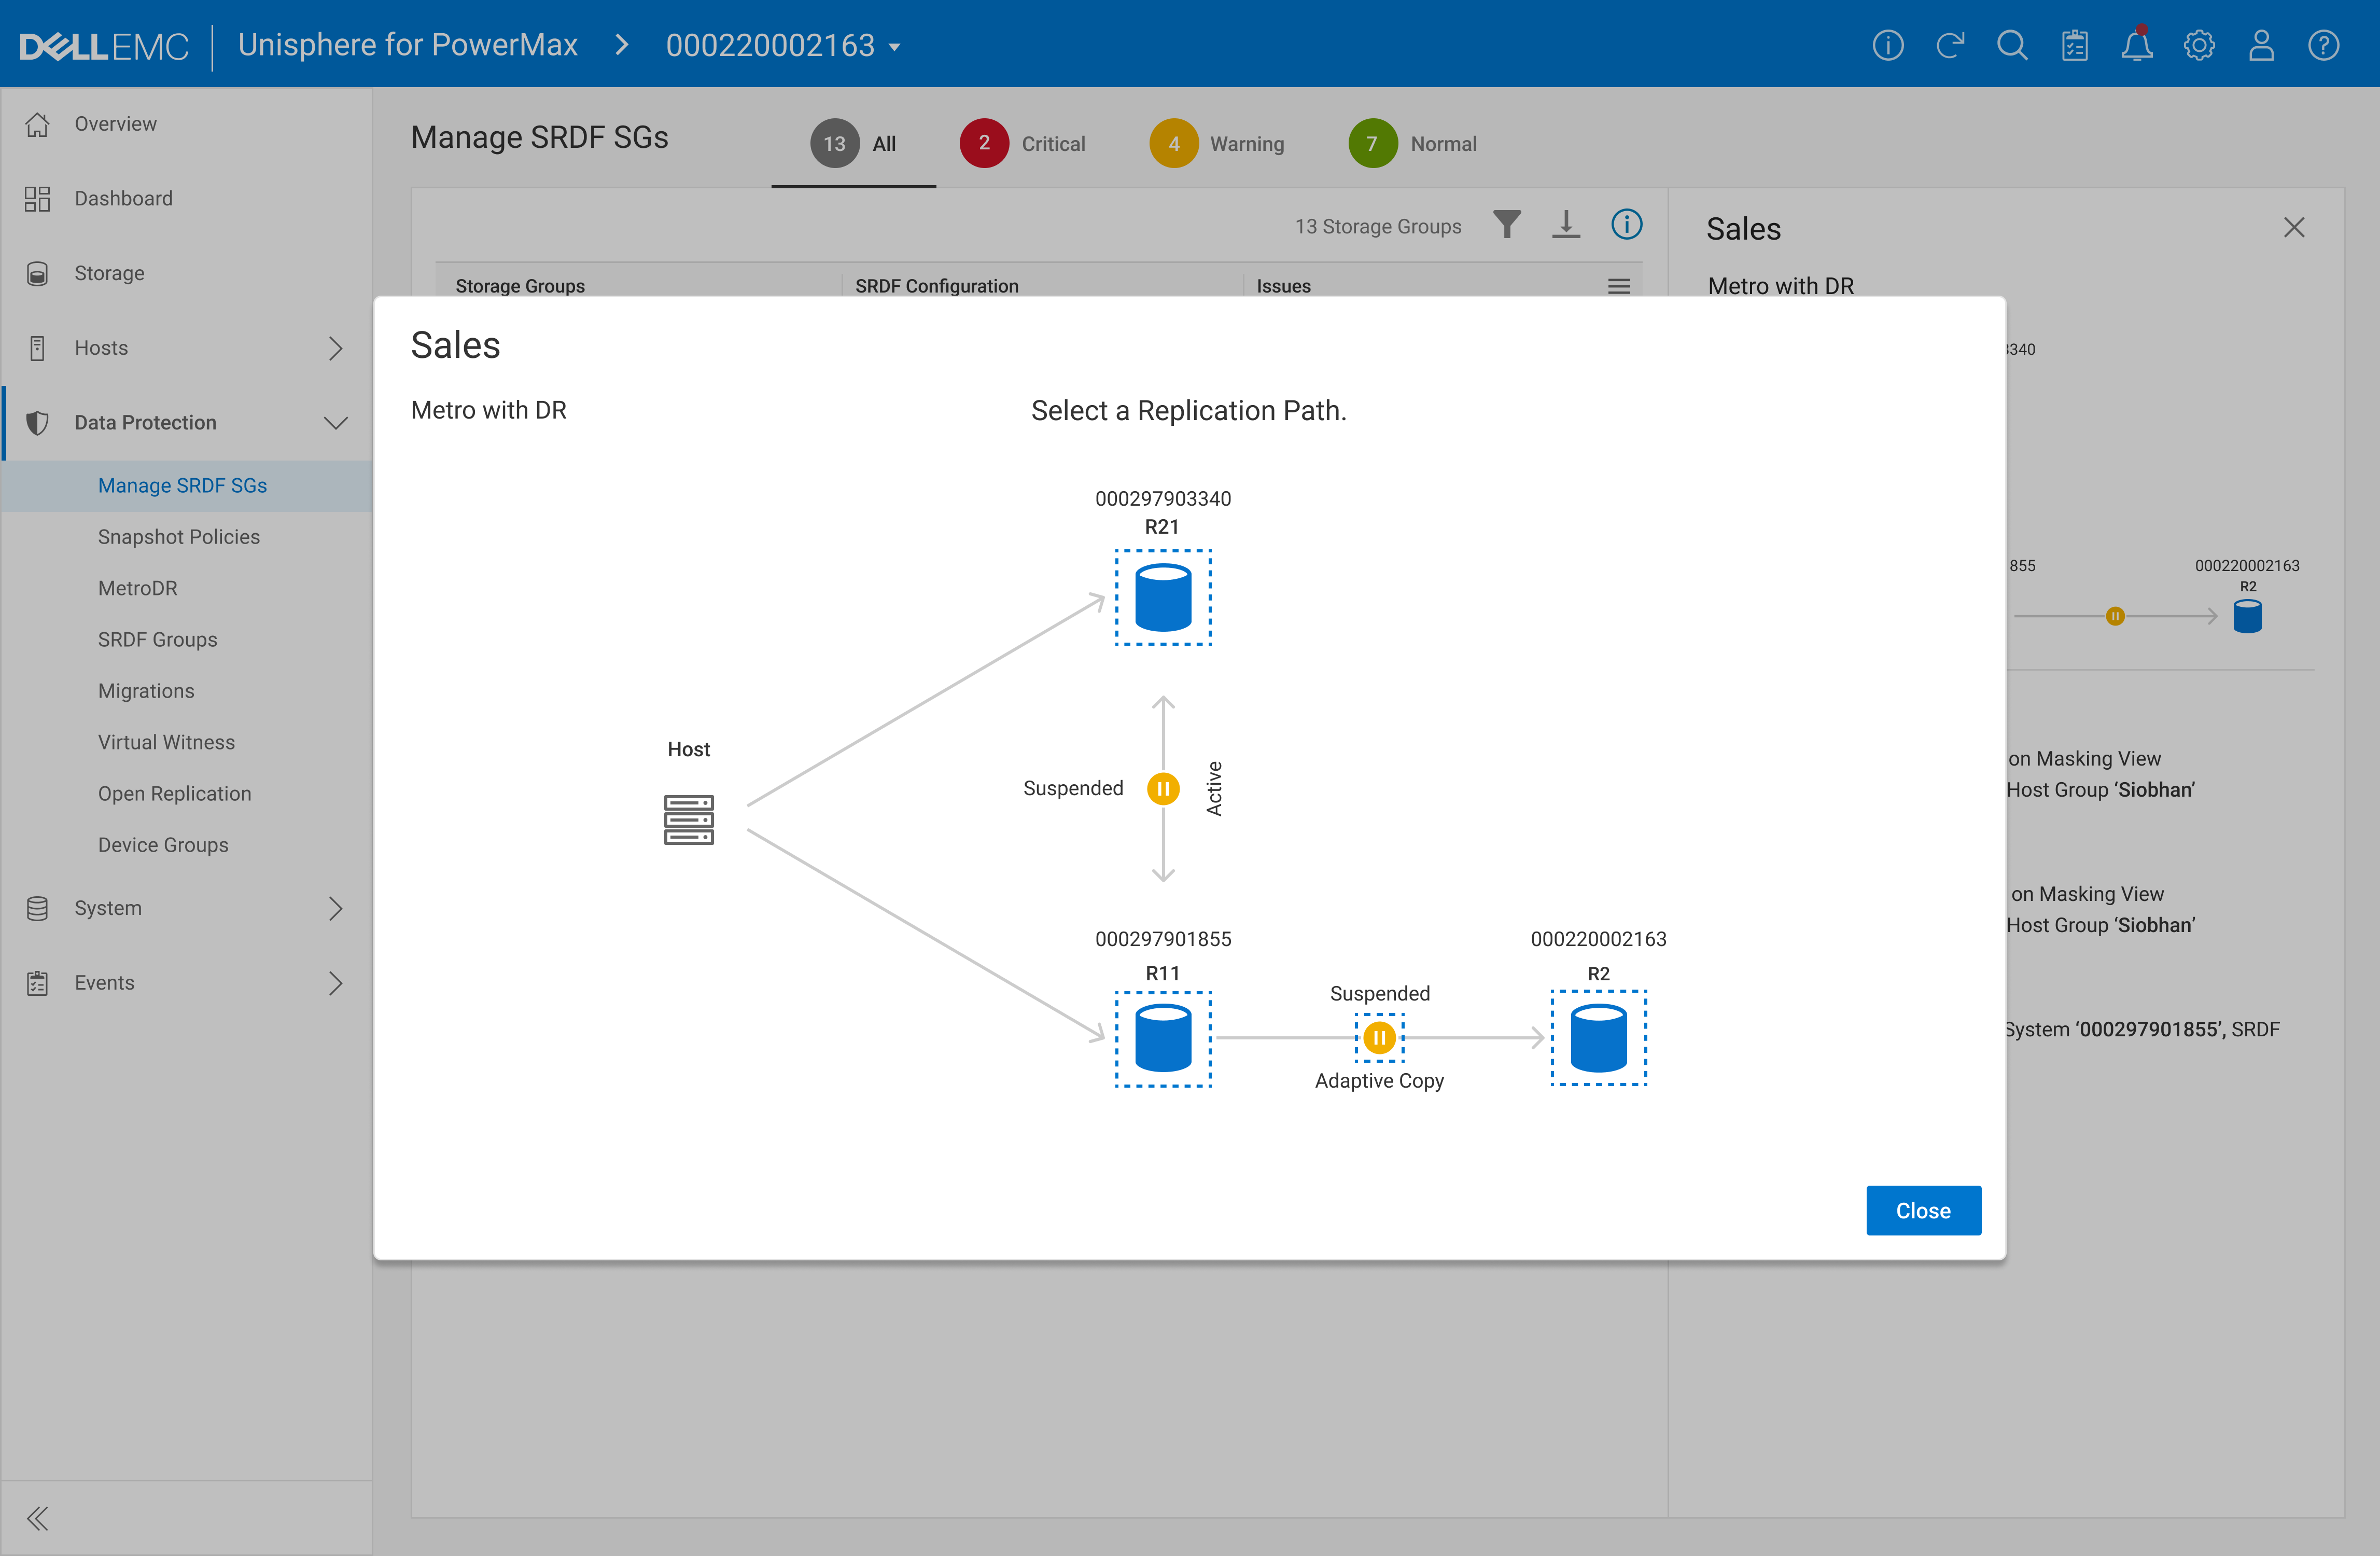Image resolution: width=2380 pixels, height=1556 pixels.
Task: Select the suspended Active link pause icon
Action: click(1163, 789)
